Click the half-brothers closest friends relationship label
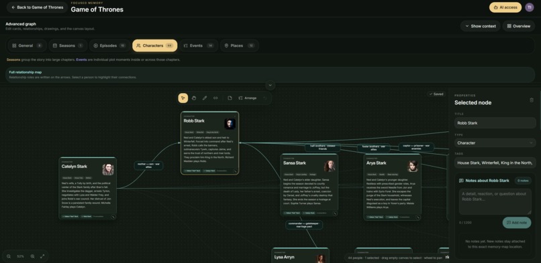This screenshot has width=541, height=263. point(323,147)
